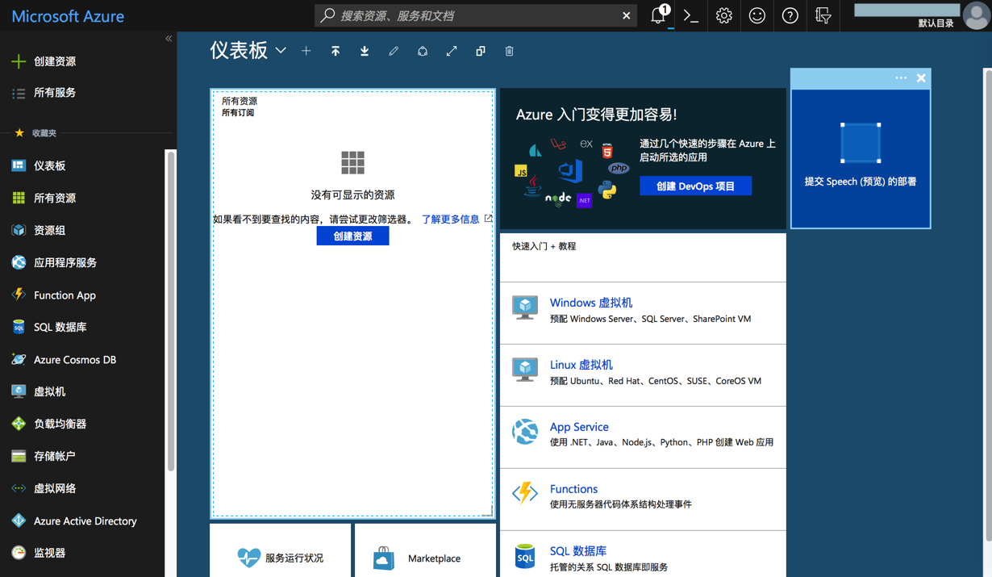The image size is (992, 577).
Task: Click the search resources input field
Action: (x=476, y=15)
